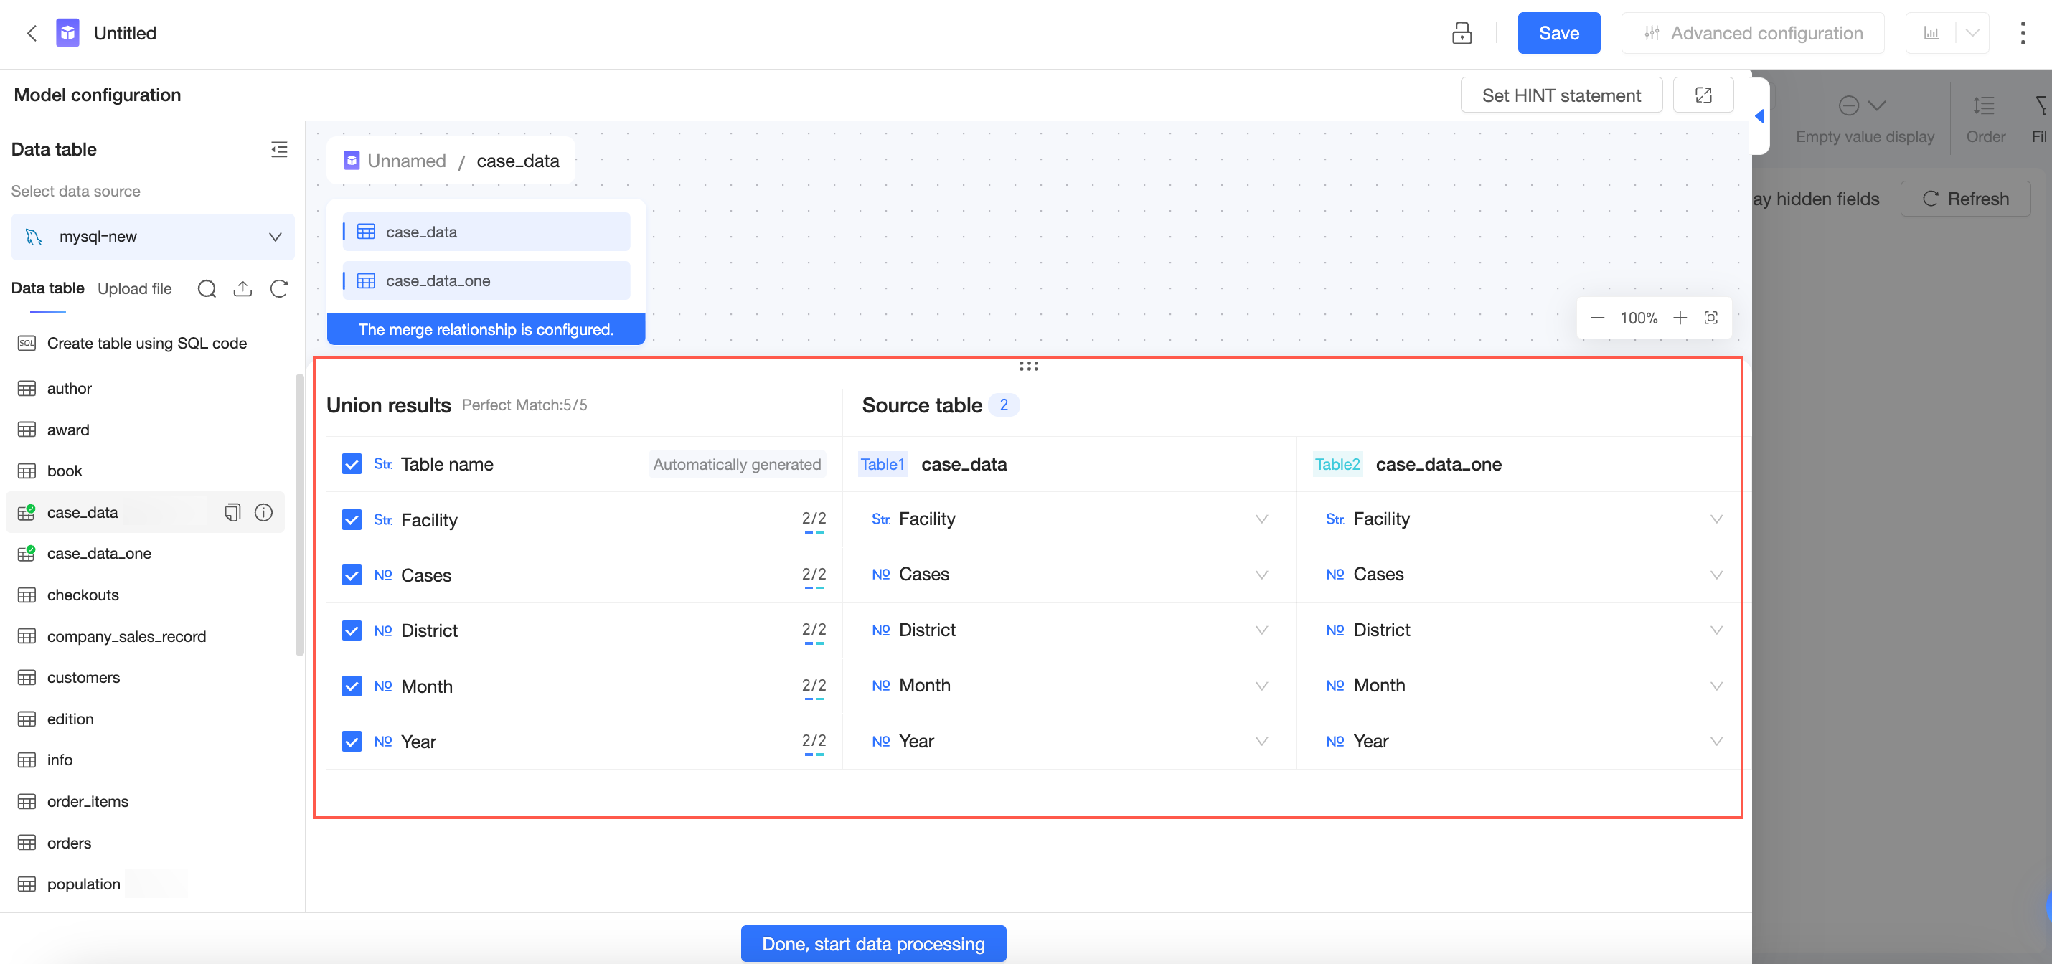Click drag handle dots above Union results
Viewport: 2052px width, 964px height.
coord(1028,367)
